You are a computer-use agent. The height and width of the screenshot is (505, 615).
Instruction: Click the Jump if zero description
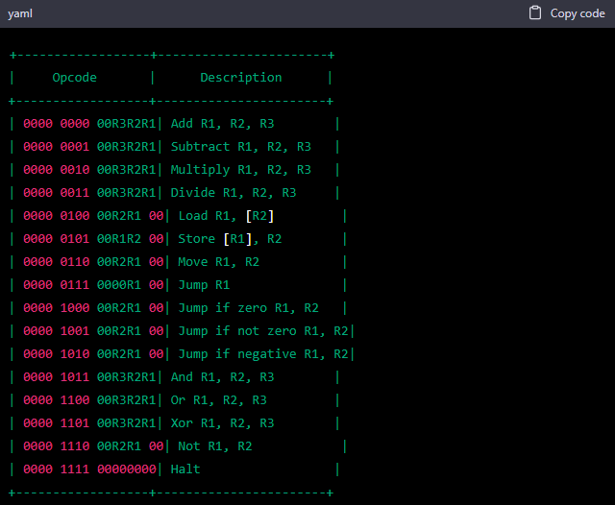click(x=248, y=308)
